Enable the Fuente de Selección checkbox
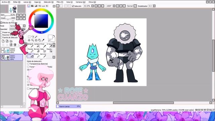The height and width of the screenshot is (121, 215). click(1, 37)
